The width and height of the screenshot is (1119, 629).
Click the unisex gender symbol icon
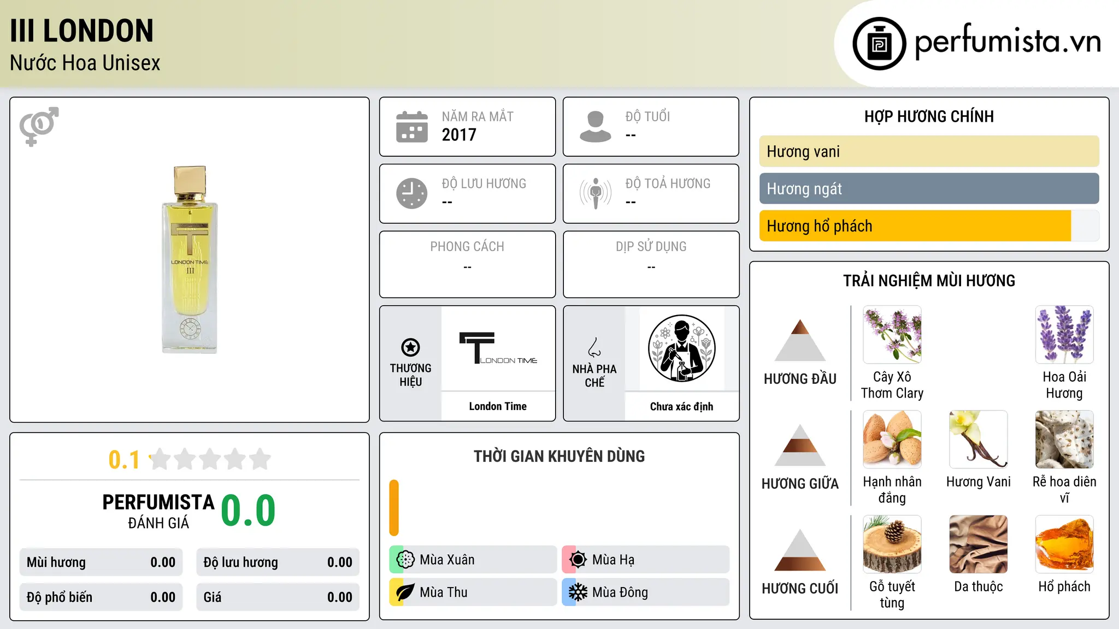click(39, 126)
